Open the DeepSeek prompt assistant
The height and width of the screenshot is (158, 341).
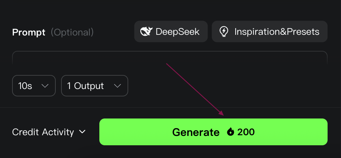click(171, 31)
